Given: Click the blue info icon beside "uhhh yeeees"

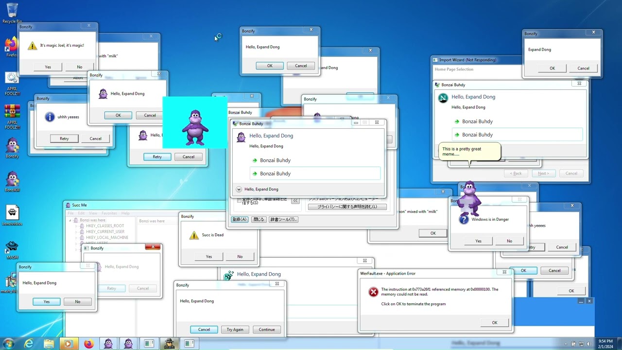Looking at the screenshot, I should click(x=50, y=117).
